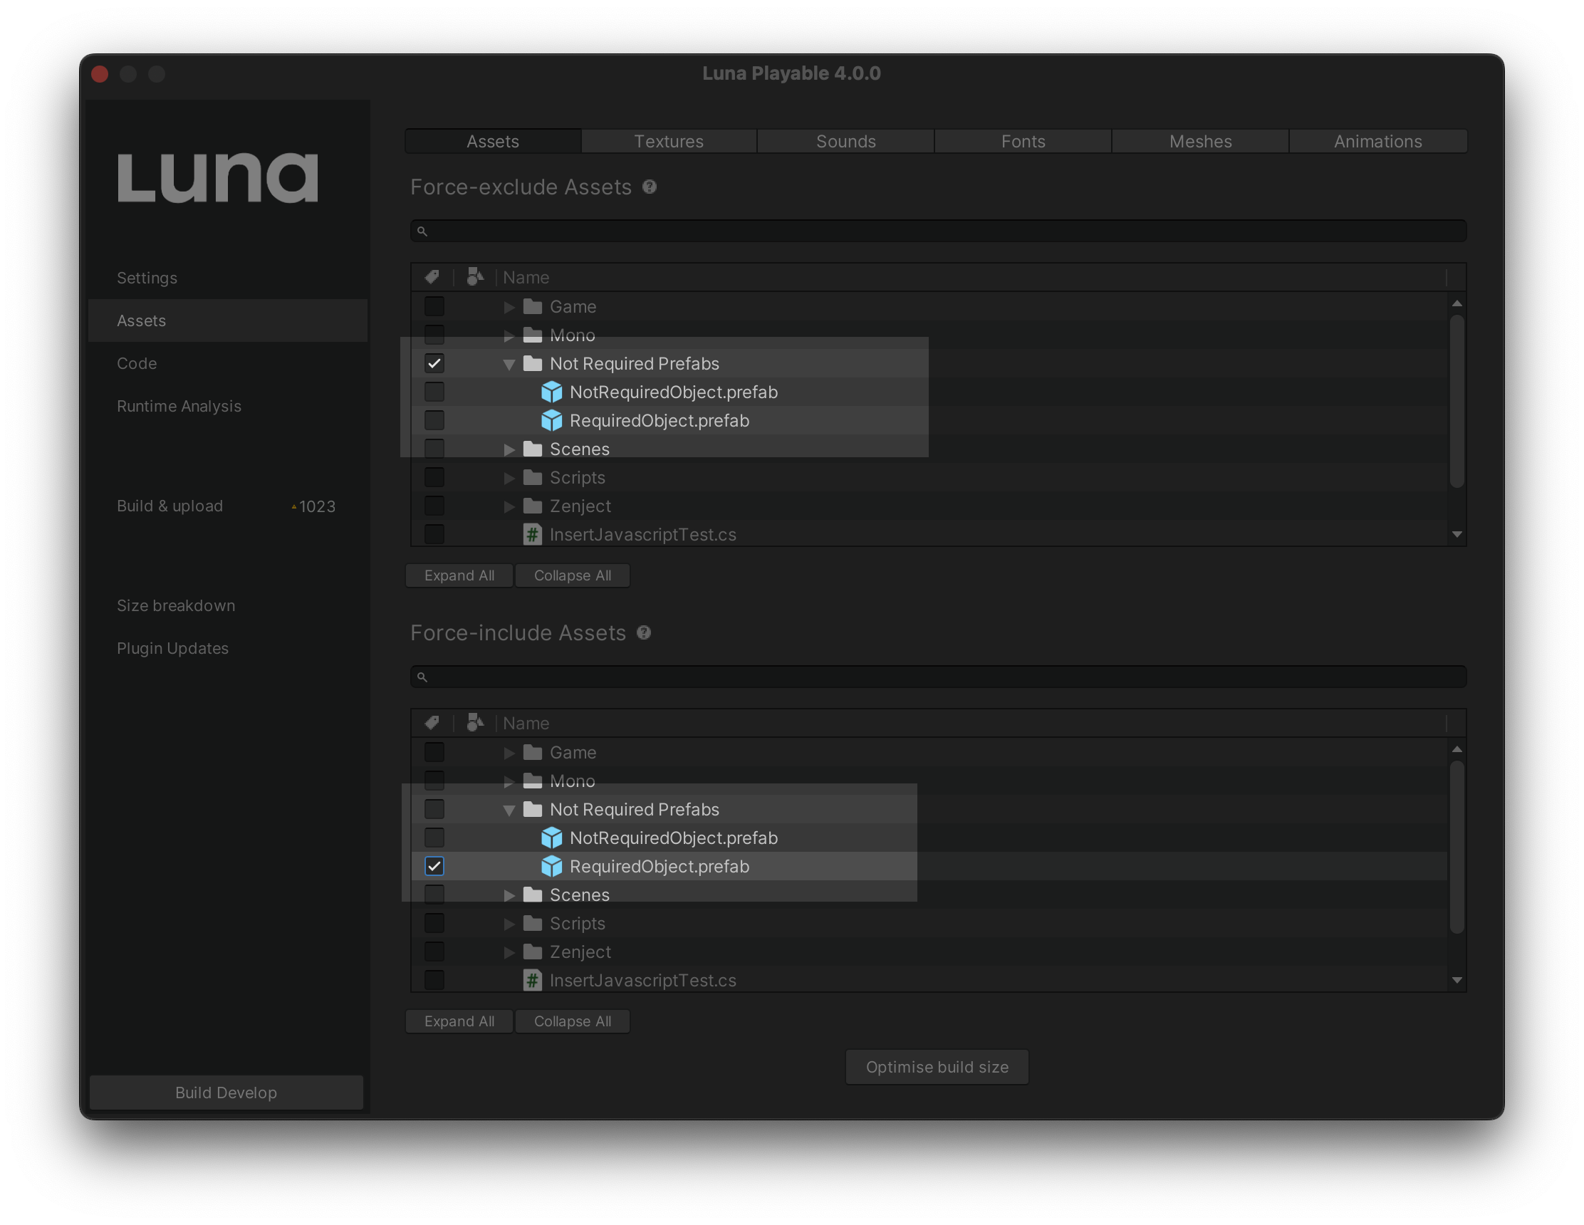Collapse Not Required Prefabs in Force-include list
Screen dimensions: 1584x1225
coord(509,809)
